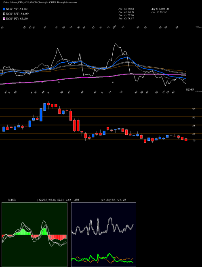Click the dark blue ADX indicator panel
The image size is (202, 267).
[103, 235]
